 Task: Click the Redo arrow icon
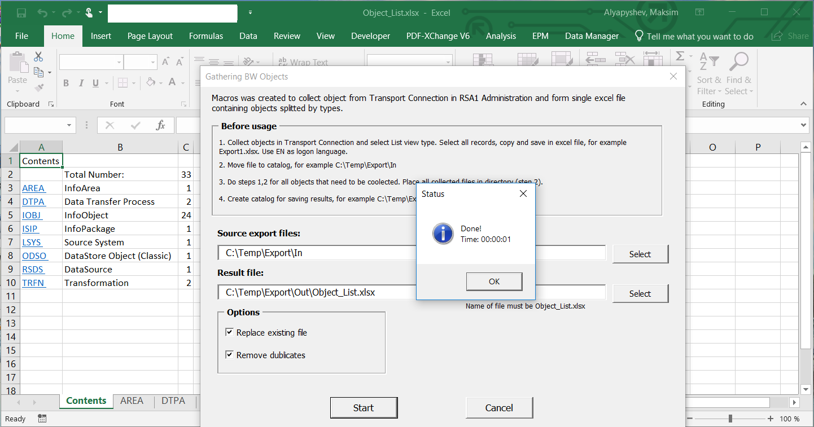click(x=67, y=12)
